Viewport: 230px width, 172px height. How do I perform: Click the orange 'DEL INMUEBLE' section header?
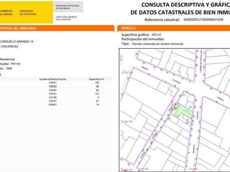click(x=57, y=28)
